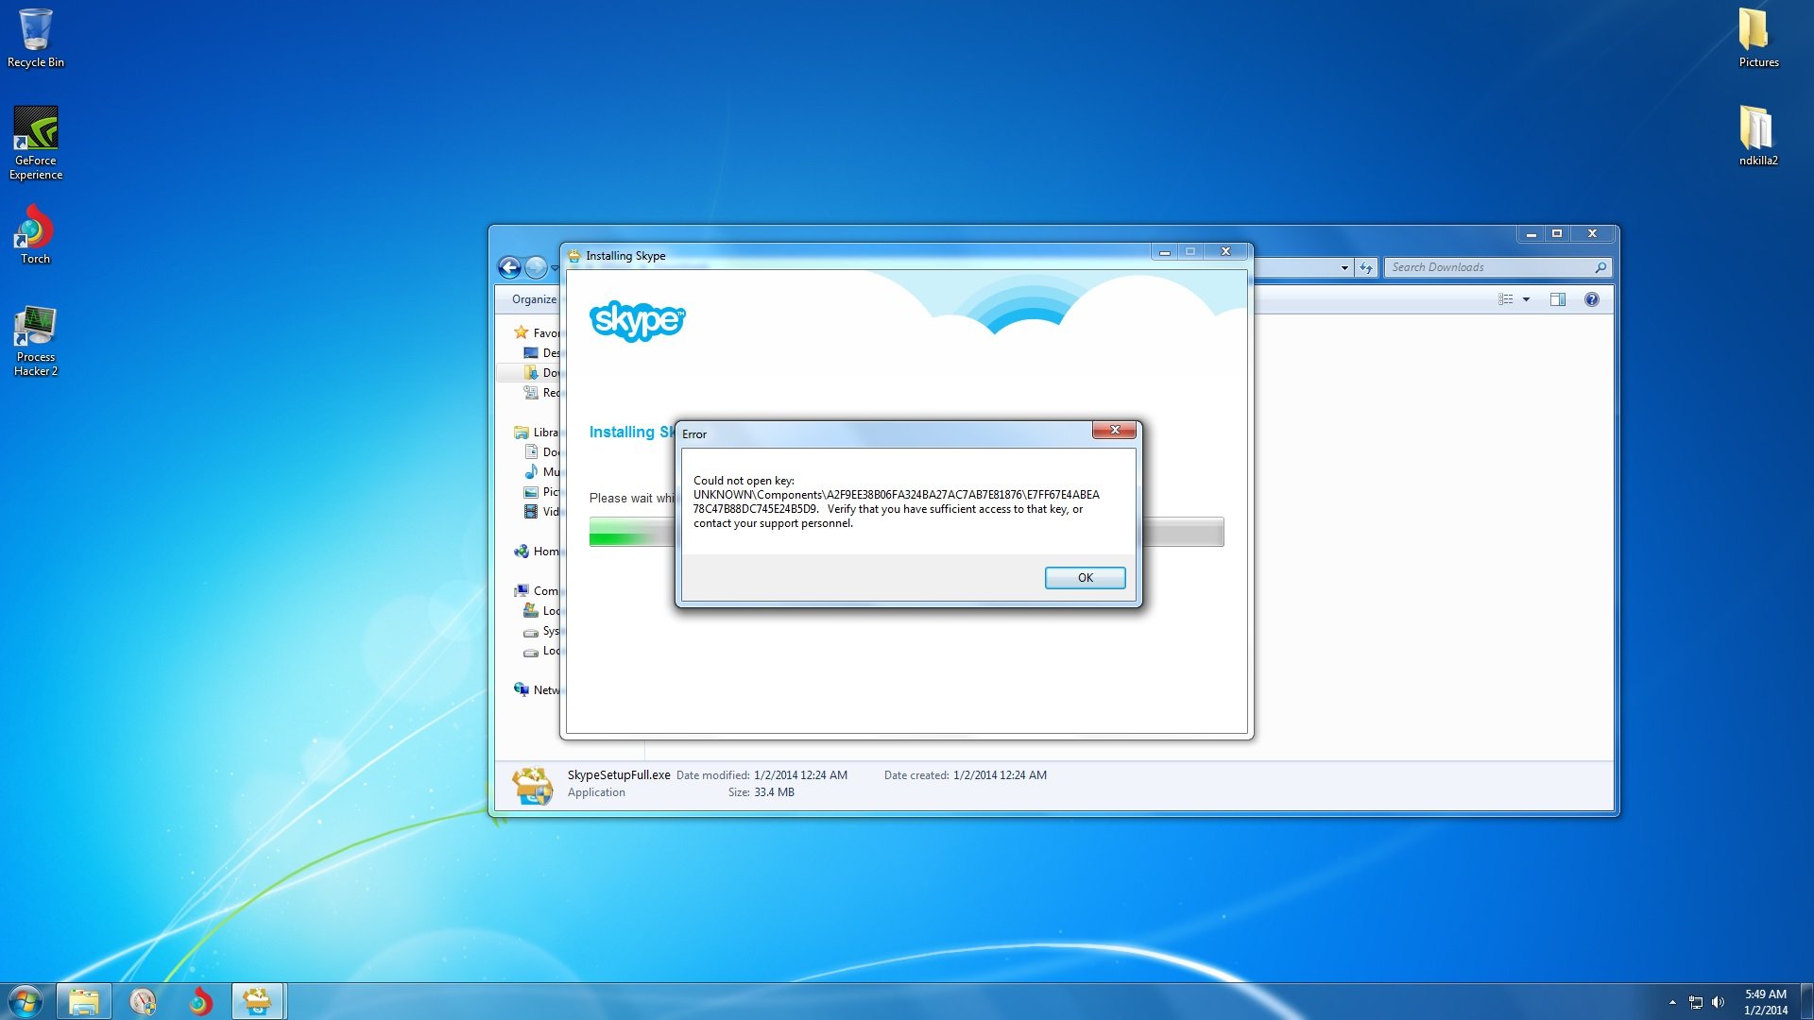
Task: Select System drive under Computer
Action: pyautogui.click(x=542, y=630)
